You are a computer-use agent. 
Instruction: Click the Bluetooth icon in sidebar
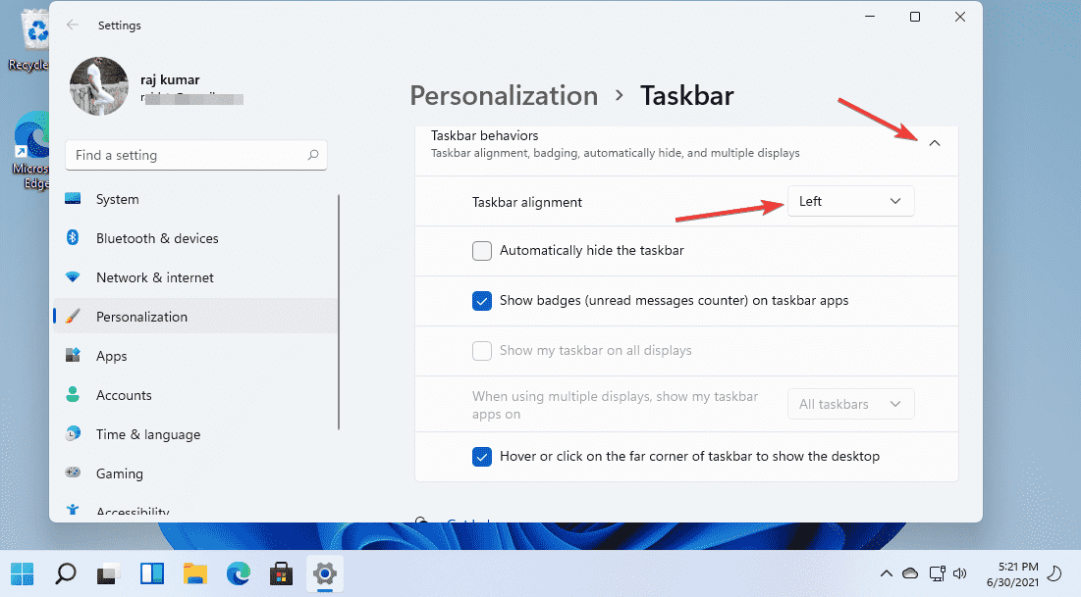(73, 237)
